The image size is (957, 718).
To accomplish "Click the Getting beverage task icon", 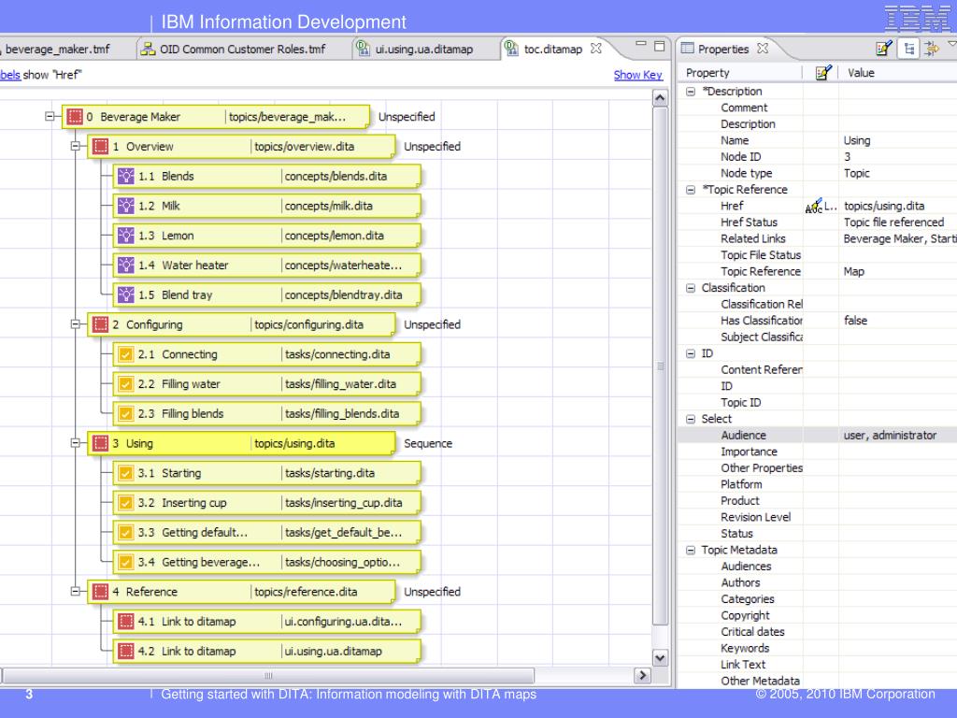I will click(x=126, y=562).
